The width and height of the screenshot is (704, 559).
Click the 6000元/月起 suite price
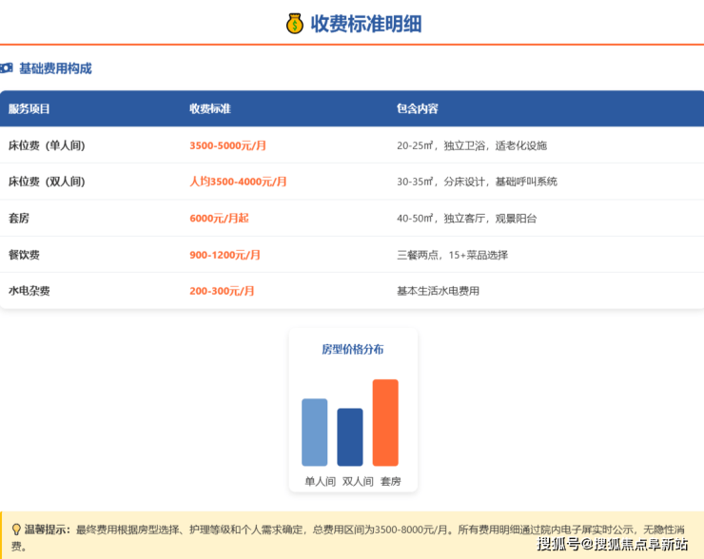point(219,218)
